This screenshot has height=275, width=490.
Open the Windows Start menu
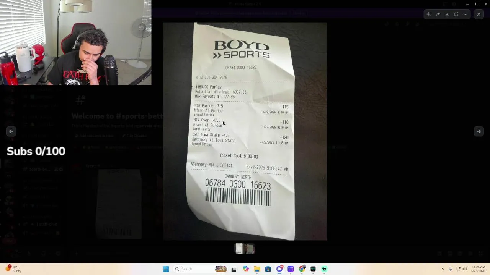[166, 269]
